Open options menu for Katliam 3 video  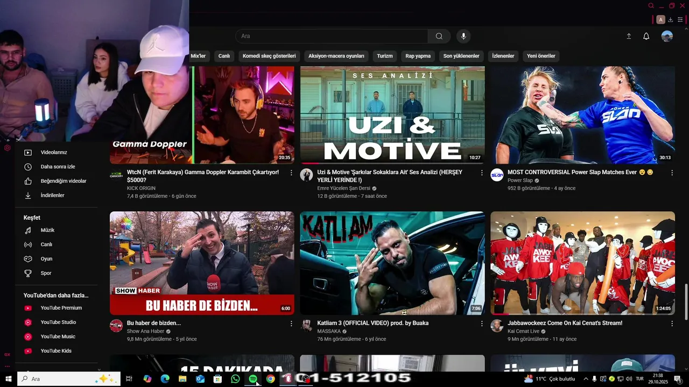(482, 324)
